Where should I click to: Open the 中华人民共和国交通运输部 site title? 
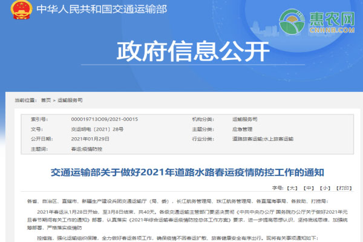pyautogui.click(x=102, y=10)
